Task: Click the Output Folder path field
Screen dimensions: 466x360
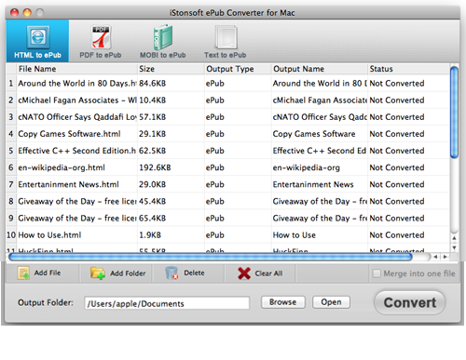Action: 167,303
